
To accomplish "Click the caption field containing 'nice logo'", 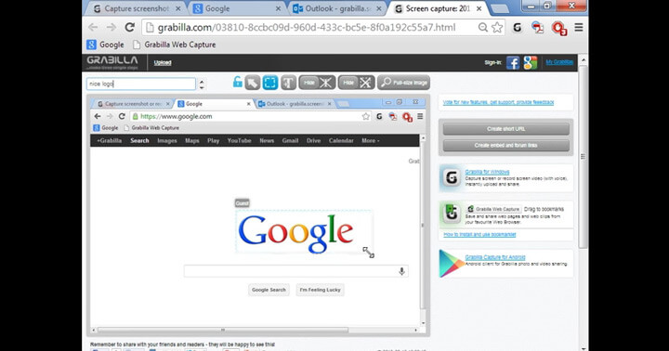I will pos(141,84).
